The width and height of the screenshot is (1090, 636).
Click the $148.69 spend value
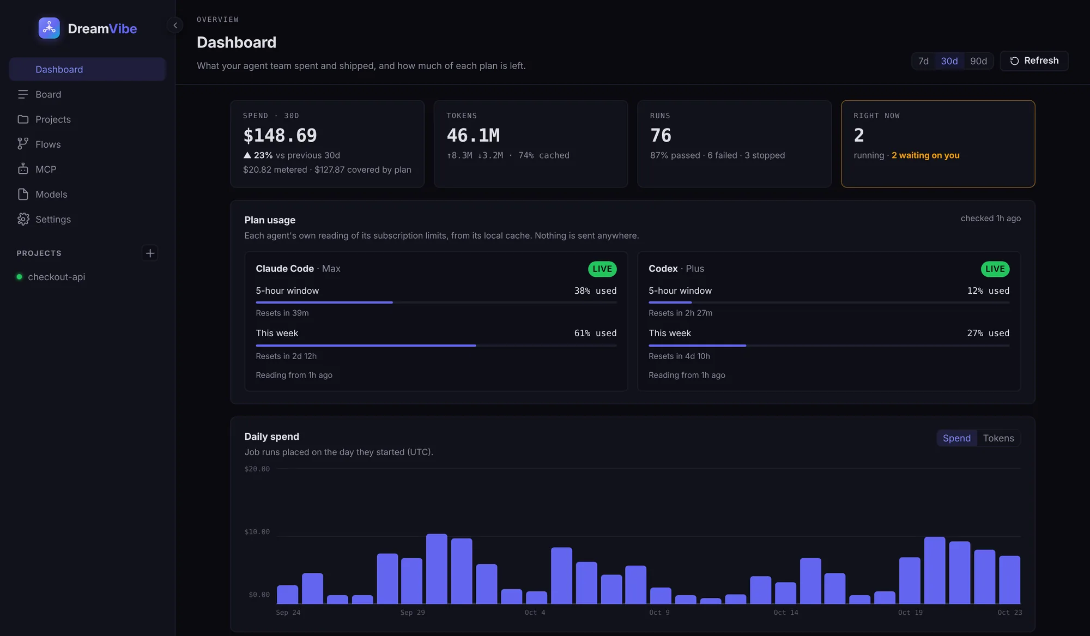(x=280, y=135)
